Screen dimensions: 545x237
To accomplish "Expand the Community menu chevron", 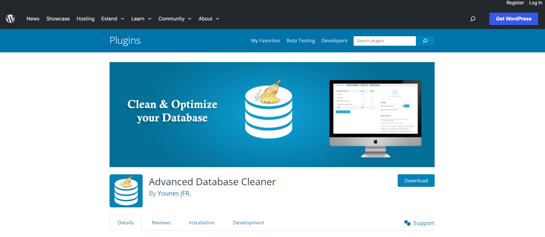I will tap(190, 19).
